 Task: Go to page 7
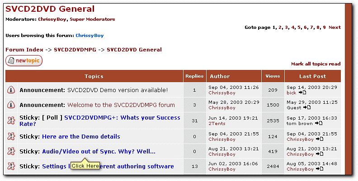311,28
